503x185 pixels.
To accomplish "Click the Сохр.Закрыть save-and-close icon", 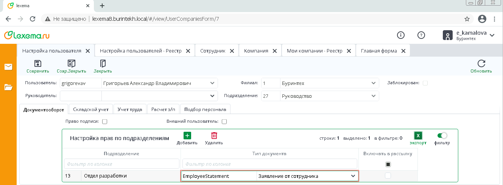I will point(71,64).
